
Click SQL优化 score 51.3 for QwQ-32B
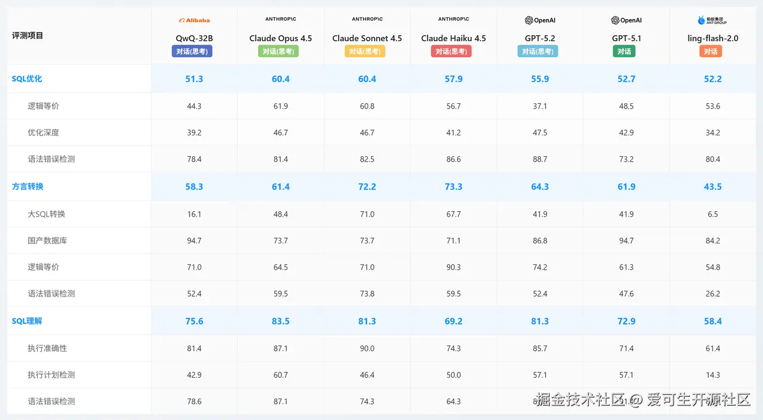click(194, 79)
